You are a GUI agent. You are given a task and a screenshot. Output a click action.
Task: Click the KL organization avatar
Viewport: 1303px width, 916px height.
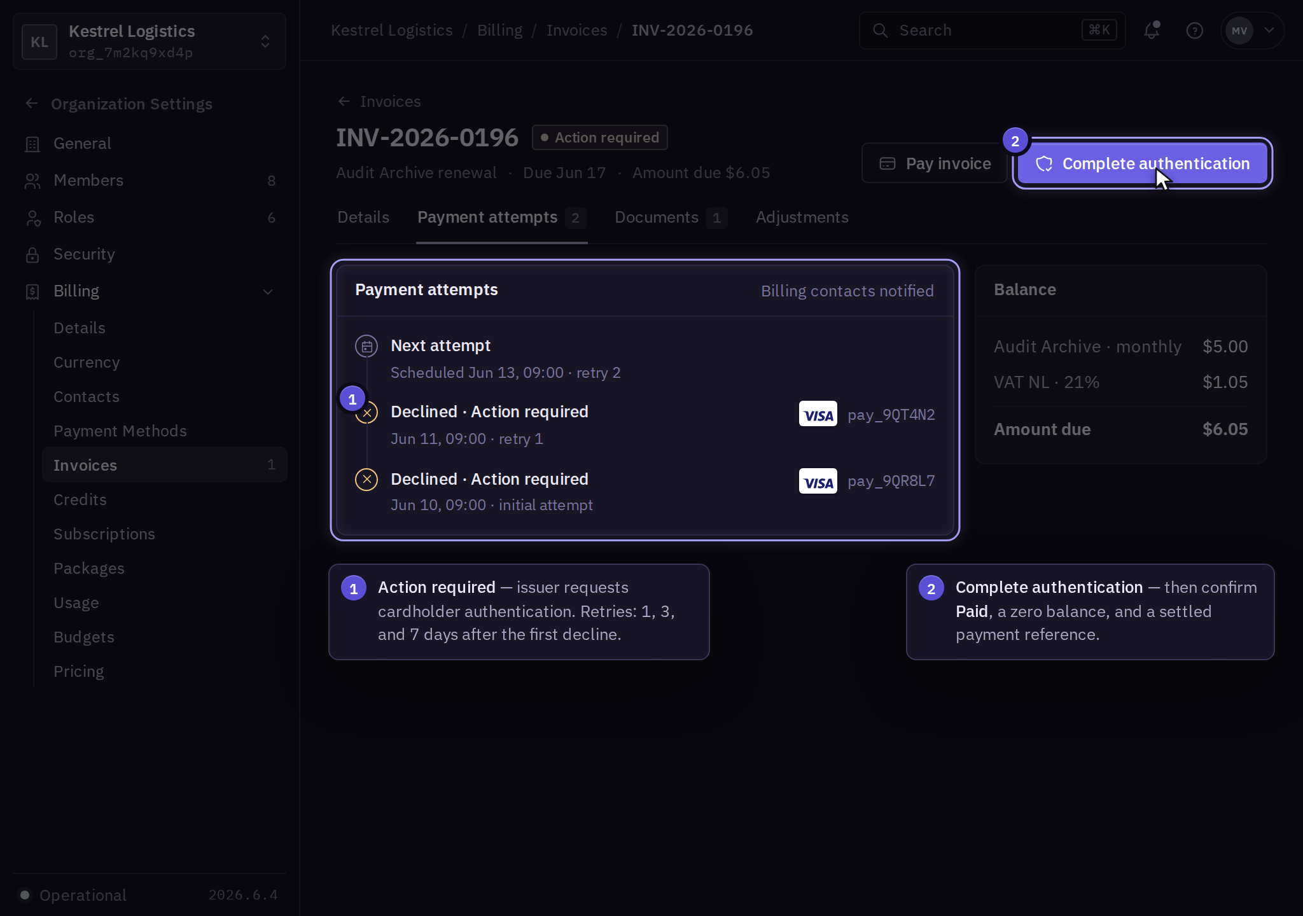(39, 42)
